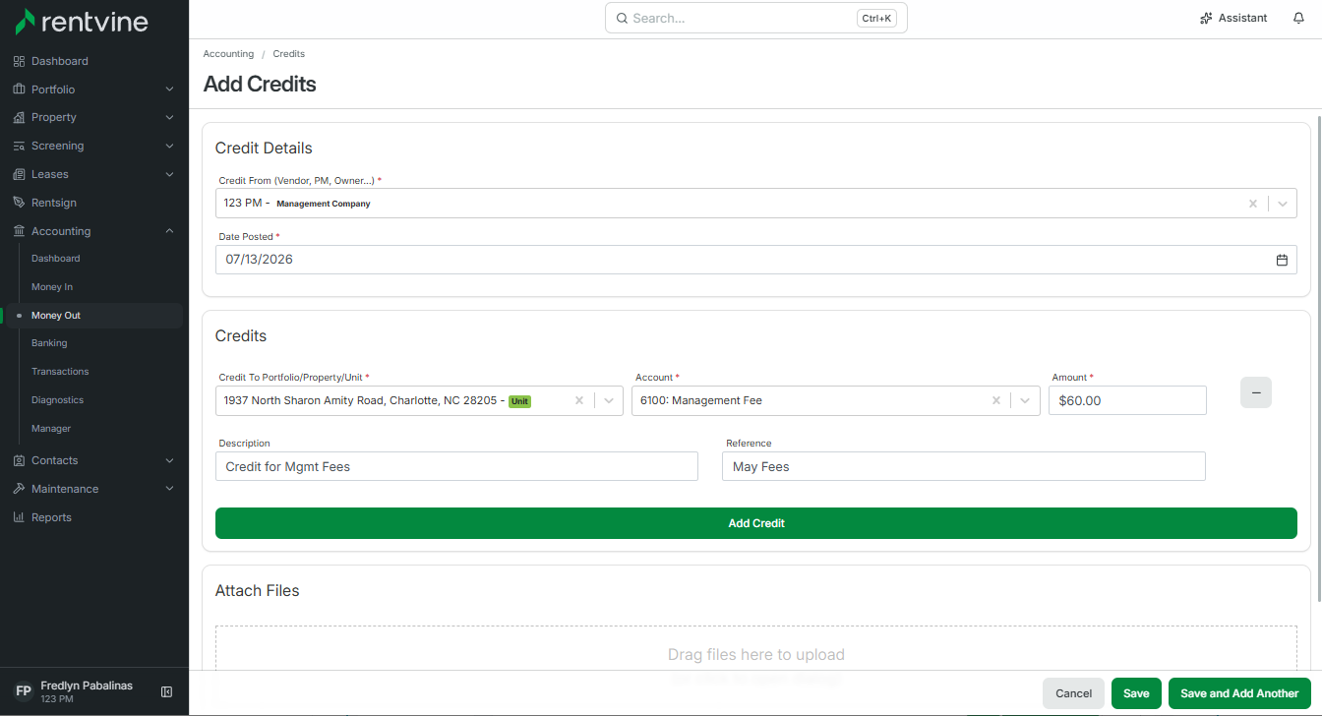
Task: Select Money Out in sidebar
Action: [56, 316]
